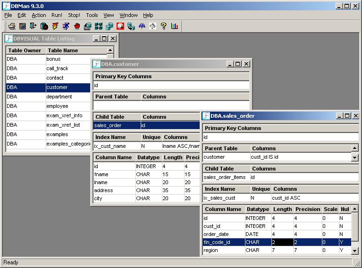
Task: Click the lightning bolt icon in toolbar
Action: (x=55, y=26)
